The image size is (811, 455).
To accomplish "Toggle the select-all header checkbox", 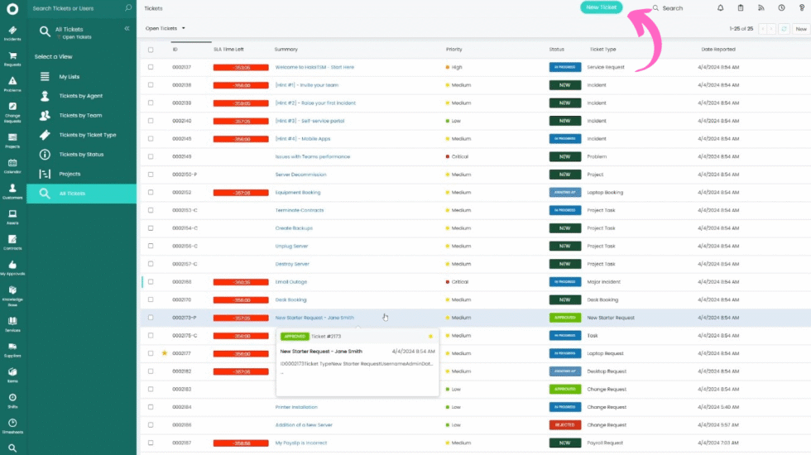I will (x=151, y=50).
